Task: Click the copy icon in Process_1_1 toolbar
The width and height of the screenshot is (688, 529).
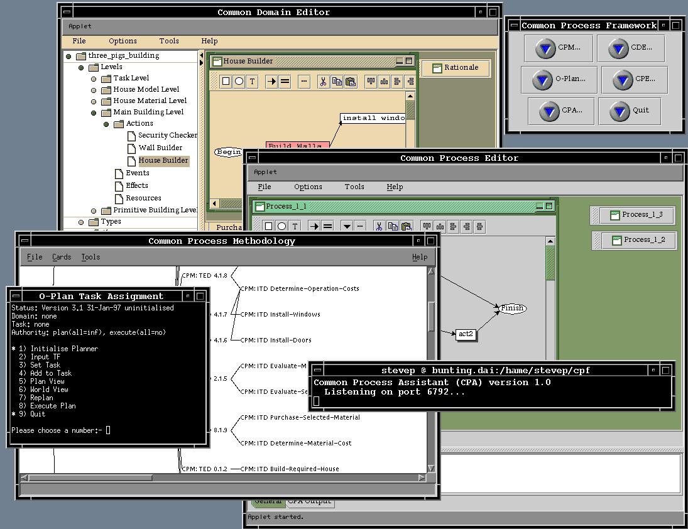Action: 393,227
